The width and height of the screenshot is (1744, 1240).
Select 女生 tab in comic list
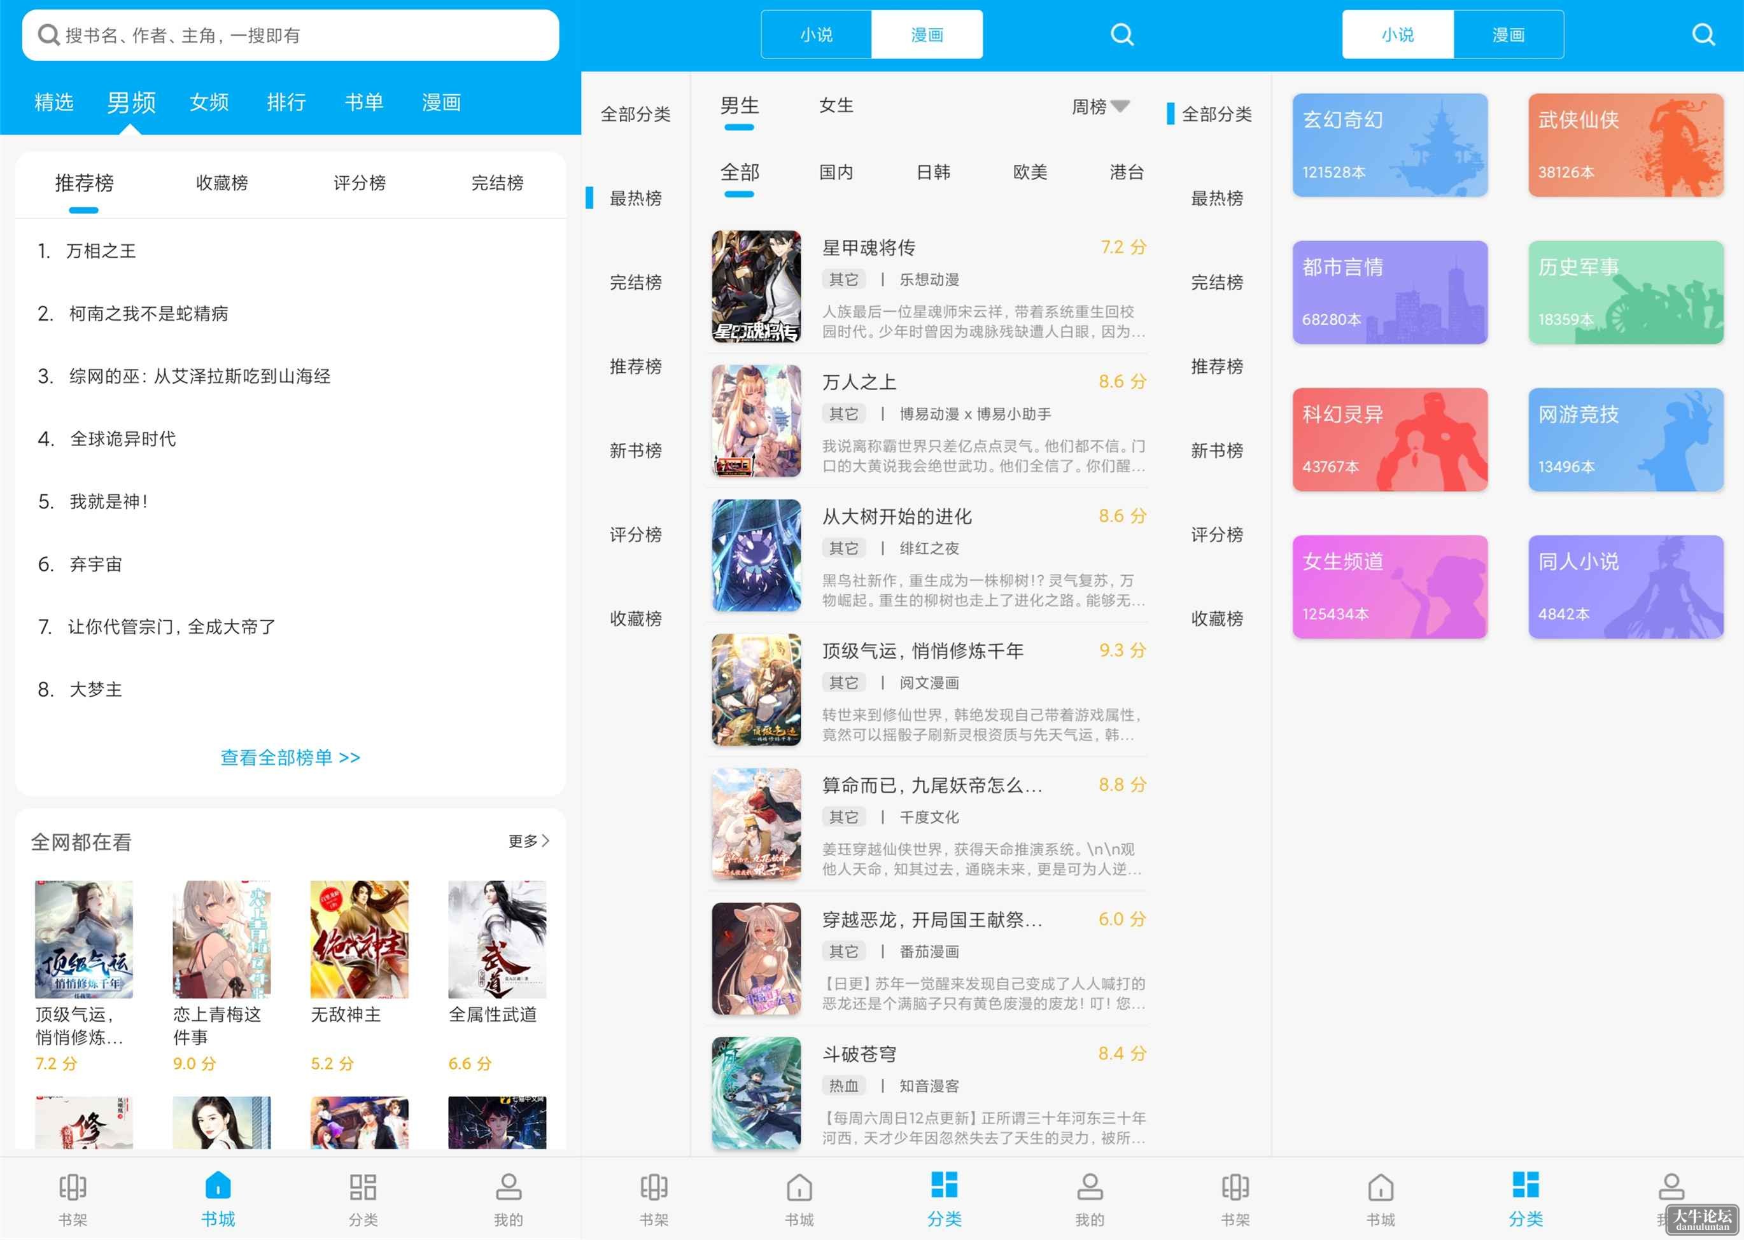(x=836, y=106)
